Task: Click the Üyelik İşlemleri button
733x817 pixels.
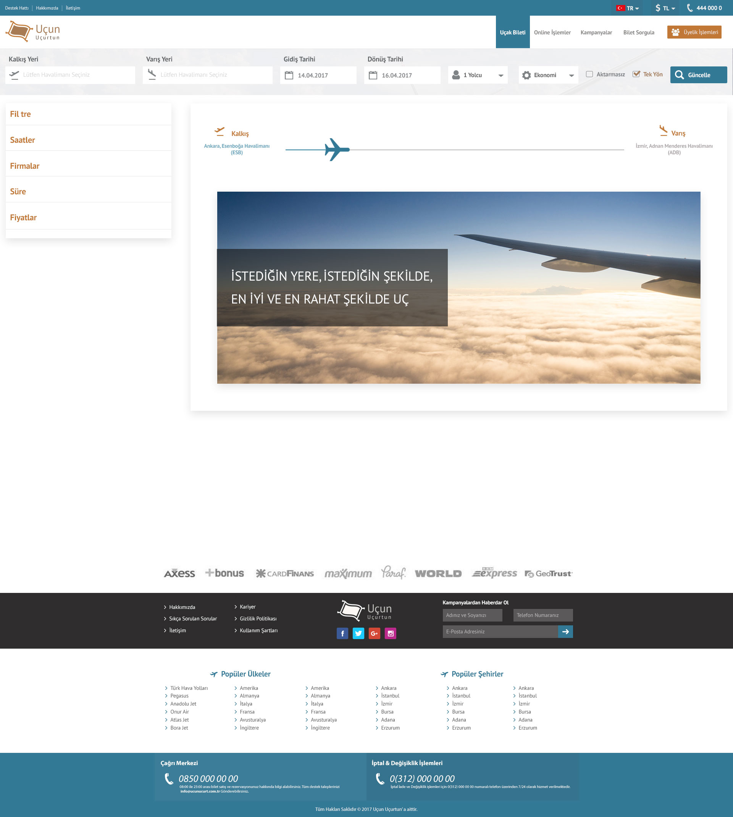Action: tap(694, 32)
